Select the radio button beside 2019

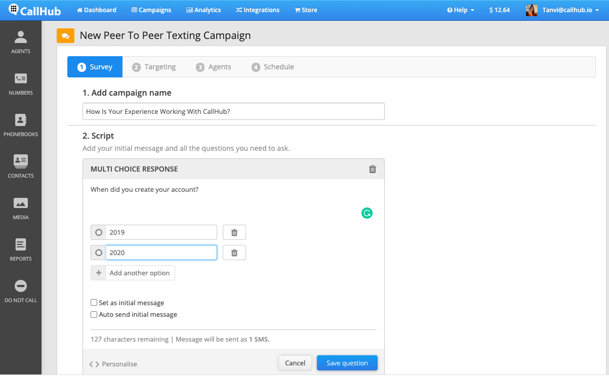pos(99,232)
